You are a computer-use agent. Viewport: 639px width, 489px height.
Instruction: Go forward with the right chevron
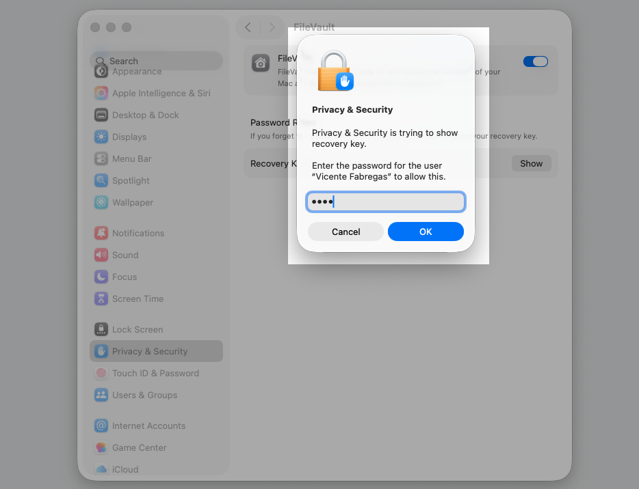pyautogui.click(x=272, y=27)
